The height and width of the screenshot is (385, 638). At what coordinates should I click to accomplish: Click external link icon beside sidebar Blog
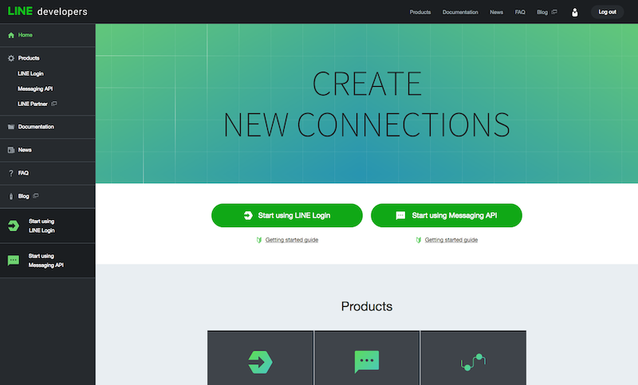(x=36, y=196)
